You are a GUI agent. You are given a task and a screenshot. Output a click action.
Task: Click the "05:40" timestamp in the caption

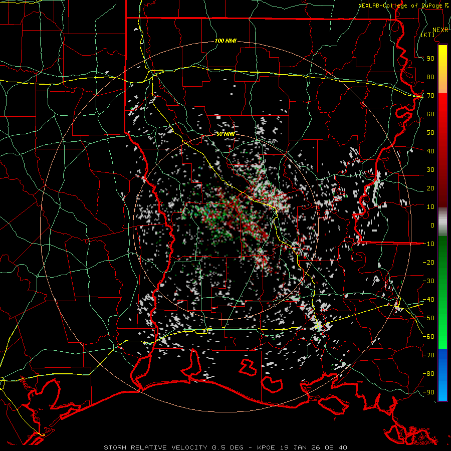click(336, 447)
